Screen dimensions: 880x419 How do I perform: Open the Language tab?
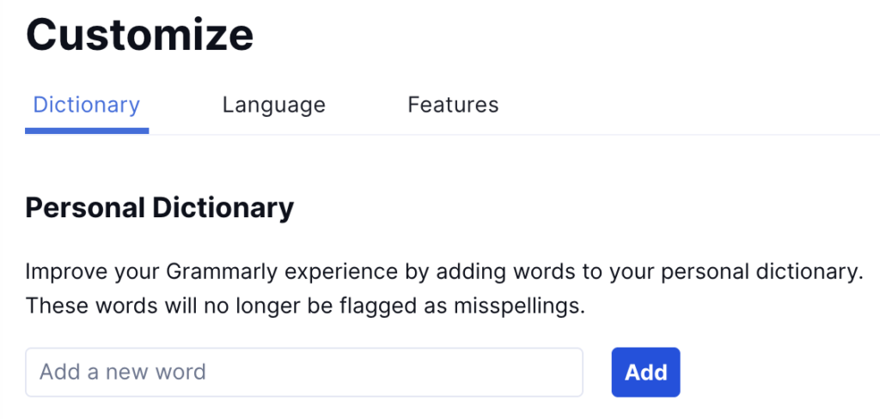point(273,105)
